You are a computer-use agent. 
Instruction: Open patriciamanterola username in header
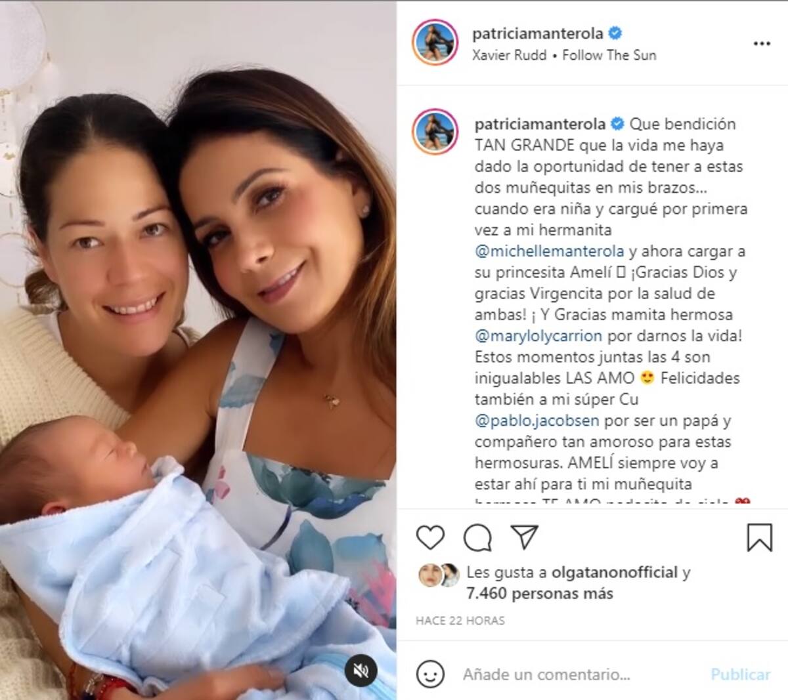click(x=538, y=33)
